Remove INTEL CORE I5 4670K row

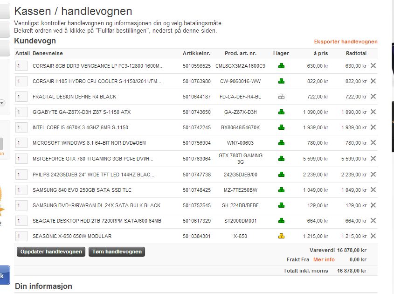(x=373, y=127)
